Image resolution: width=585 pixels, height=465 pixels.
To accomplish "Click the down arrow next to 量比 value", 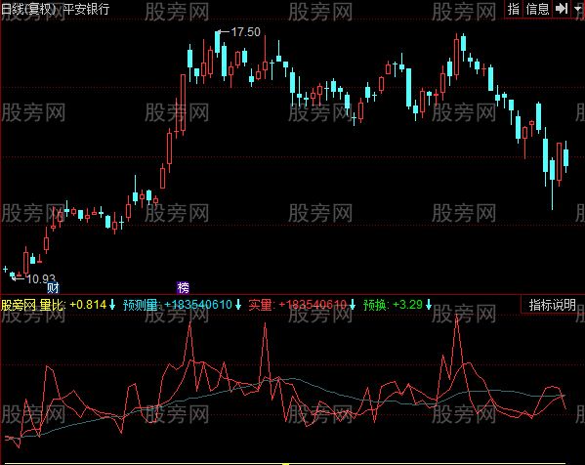I will [x=112, y=305].
